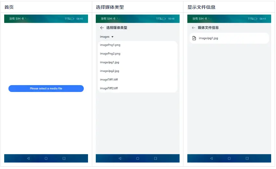
Task: Tap recents square on 选择媒体类型 screen
Action: pyautogui.click(x=156, y=158)
